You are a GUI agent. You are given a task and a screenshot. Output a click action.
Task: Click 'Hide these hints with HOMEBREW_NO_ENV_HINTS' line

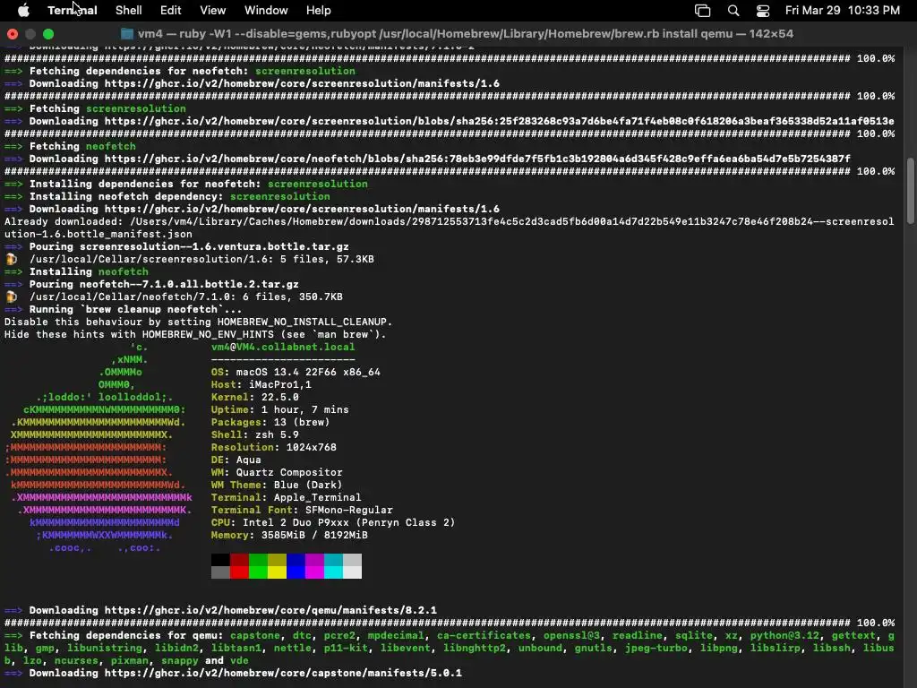coord(195,335)
